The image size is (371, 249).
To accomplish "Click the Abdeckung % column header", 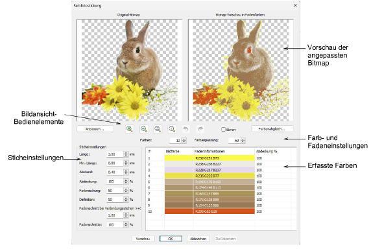I will pos(267,151).
